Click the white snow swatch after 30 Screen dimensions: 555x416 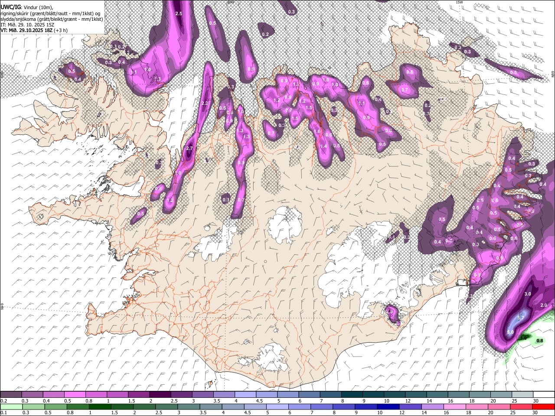(544, 394)
